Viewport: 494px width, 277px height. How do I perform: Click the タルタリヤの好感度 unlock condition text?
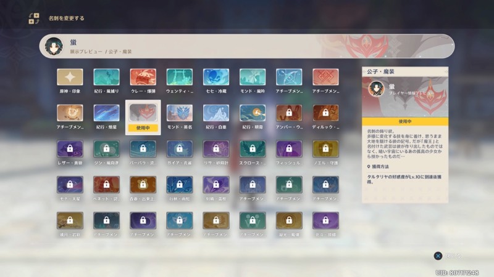[404, 179]
